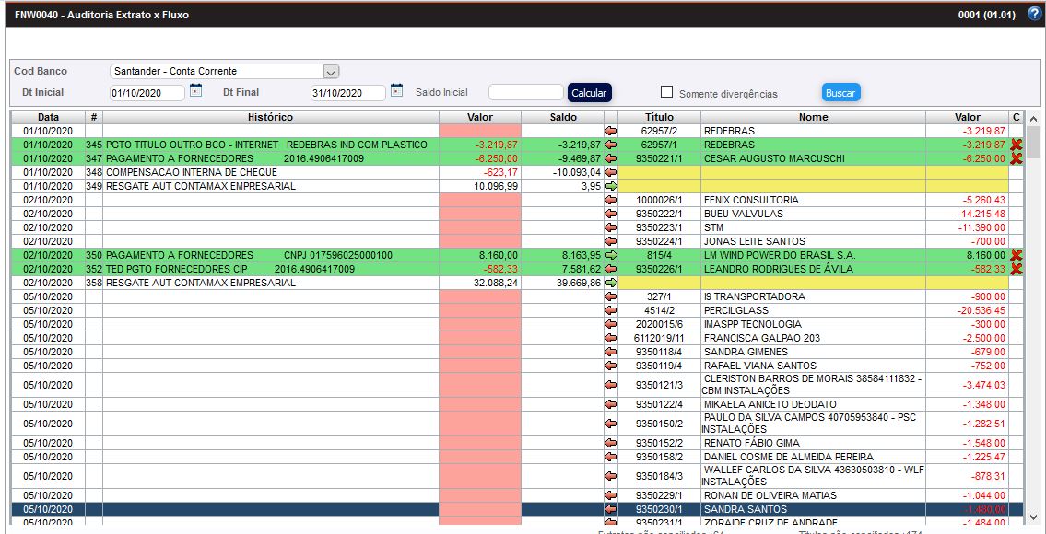Expand the Cod Banco dropdown

click(x=332, y=72)
